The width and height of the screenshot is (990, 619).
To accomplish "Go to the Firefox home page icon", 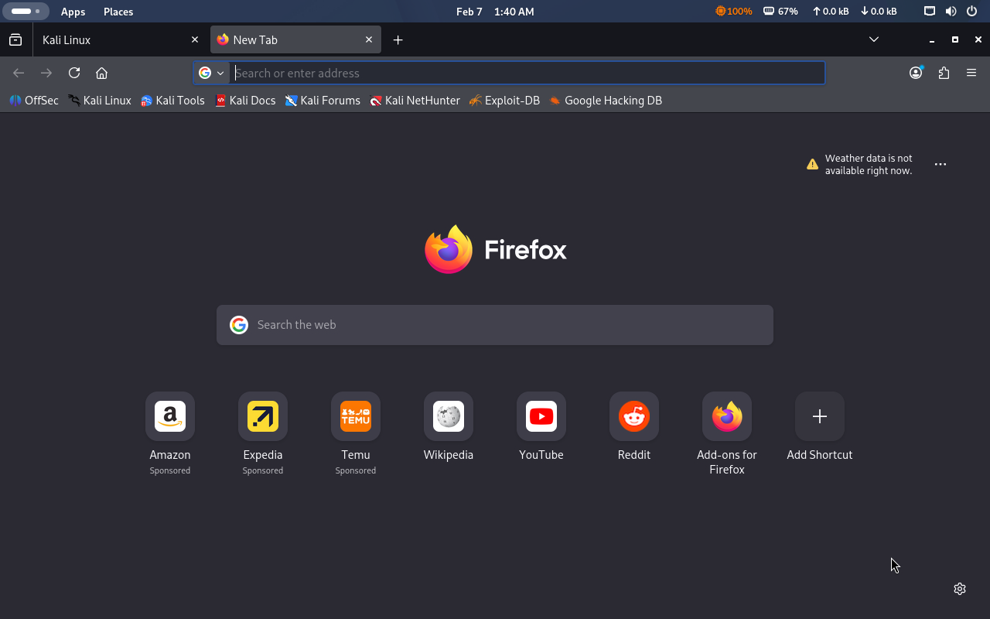I will tap(101, 73).
